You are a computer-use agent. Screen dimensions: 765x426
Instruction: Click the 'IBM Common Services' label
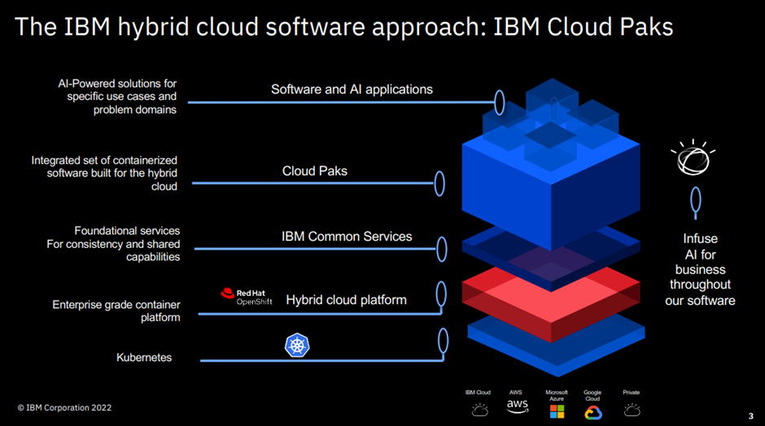(x=347, y=237)
